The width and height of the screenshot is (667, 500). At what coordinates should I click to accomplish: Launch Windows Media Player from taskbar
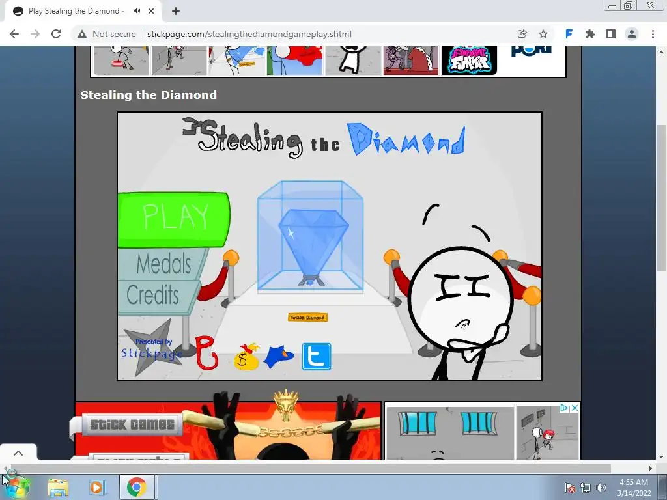pos(96,488)
